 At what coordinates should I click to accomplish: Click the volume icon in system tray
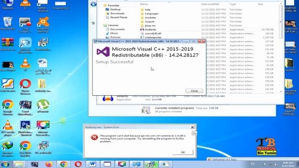(276, 164)
